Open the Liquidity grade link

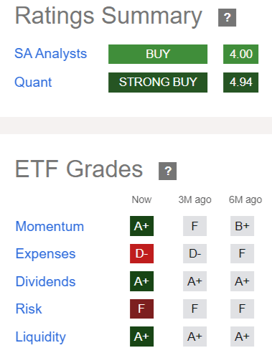41,337
